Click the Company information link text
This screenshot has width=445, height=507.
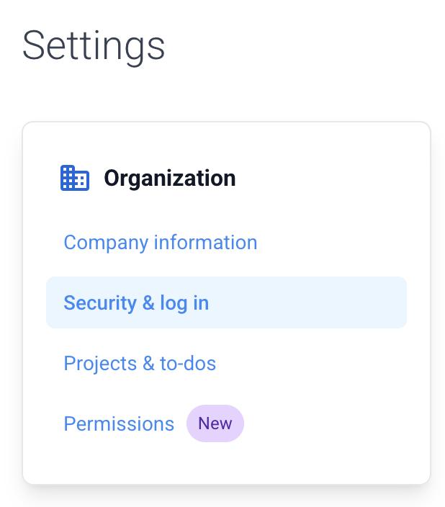161,242
